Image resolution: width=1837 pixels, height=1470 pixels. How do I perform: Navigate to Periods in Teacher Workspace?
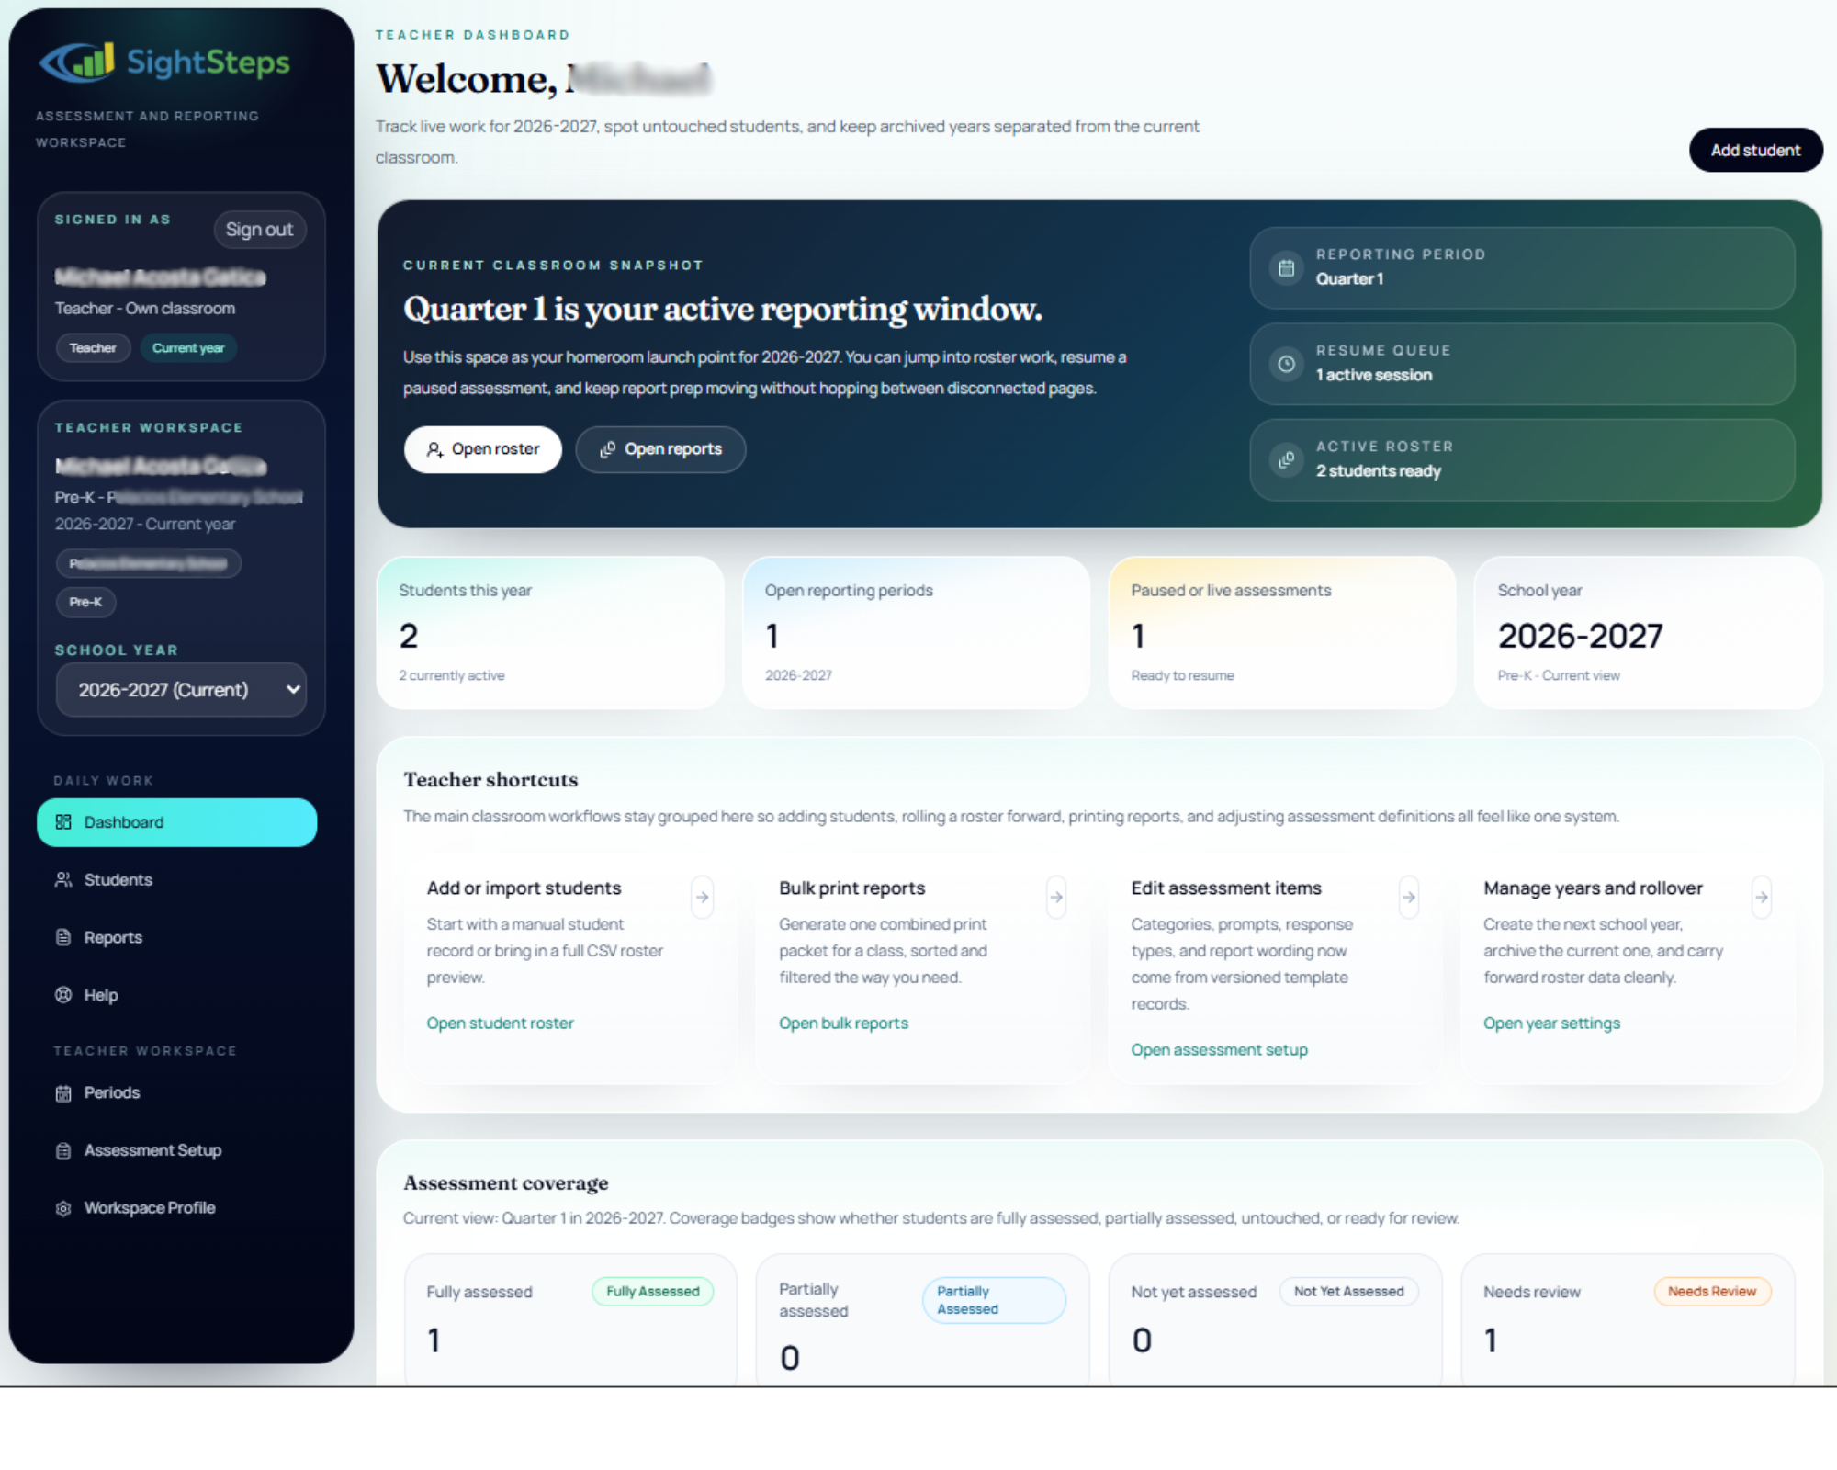click(111, 1092)
